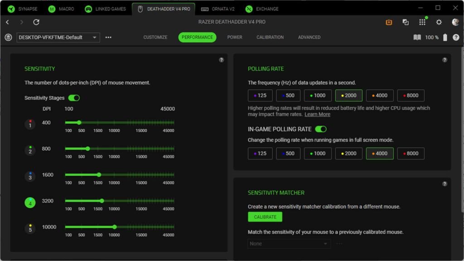Open the three-dot profile options menu
The height and width of the screenshot is (261, 464).
108,37
